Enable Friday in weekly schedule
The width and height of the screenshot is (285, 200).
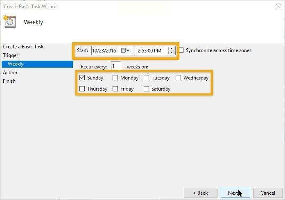point(115,89)
